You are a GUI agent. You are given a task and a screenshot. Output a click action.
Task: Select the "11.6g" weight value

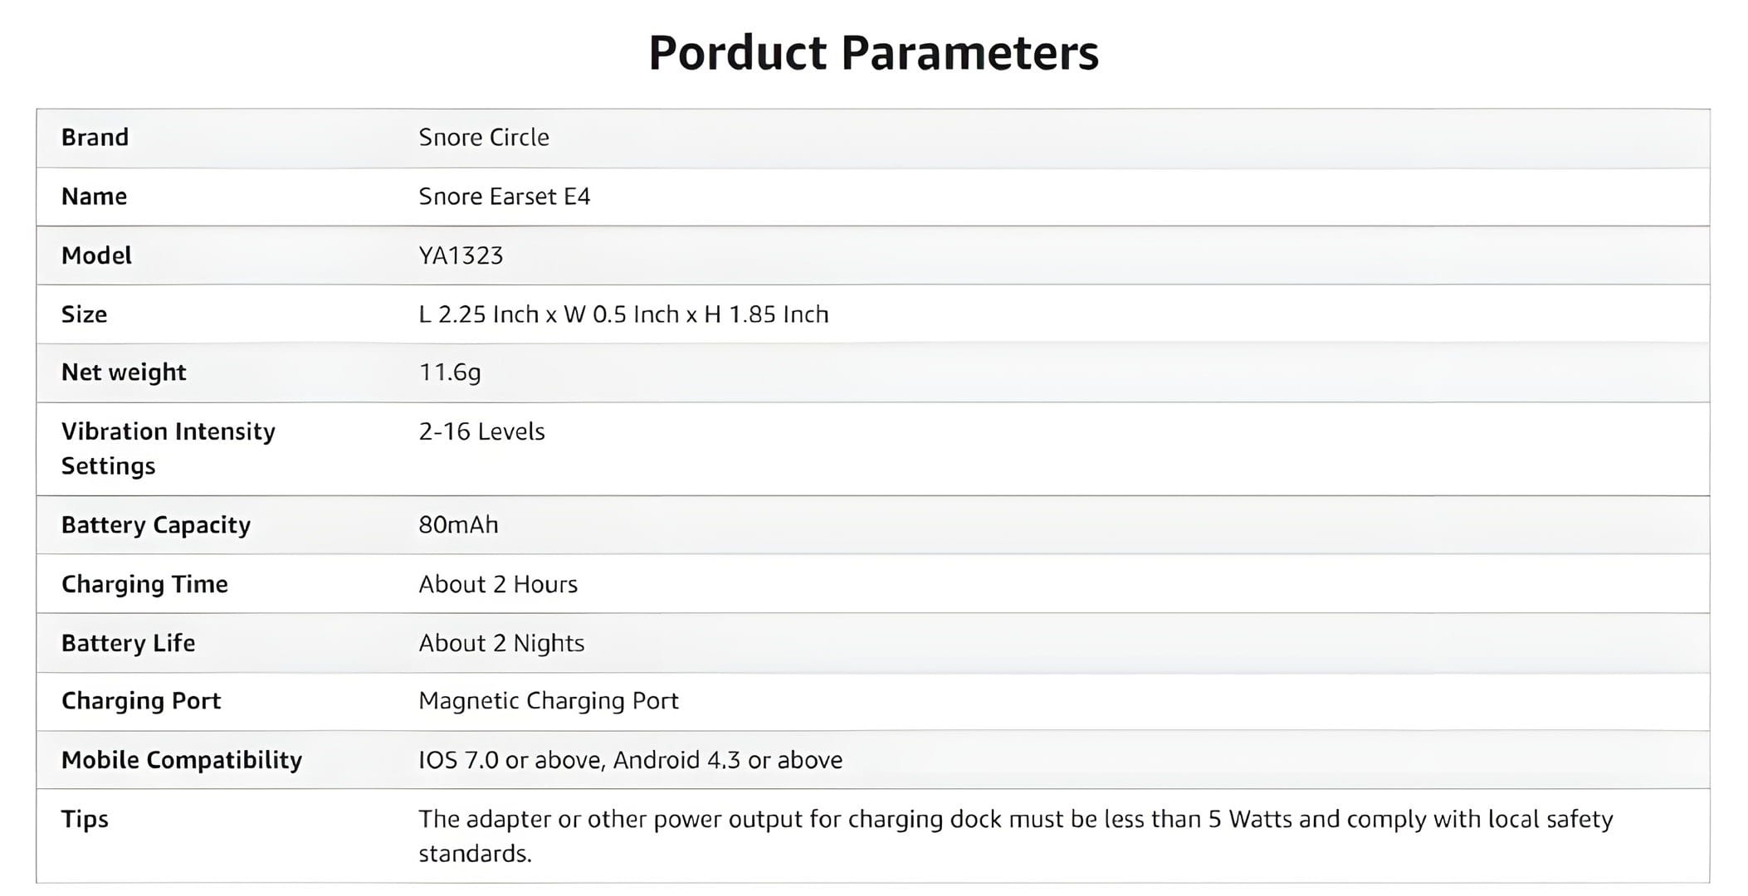point(449,373)
